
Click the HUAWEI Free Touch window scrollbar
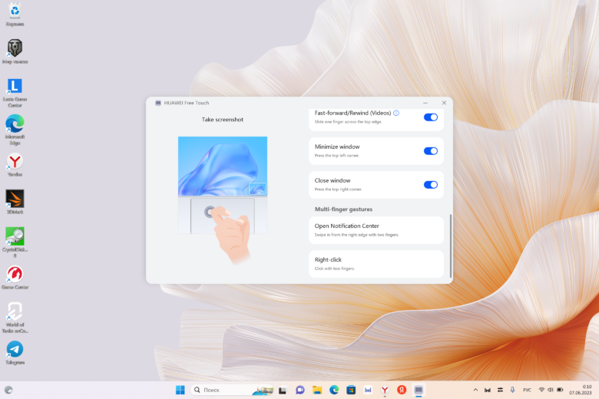451,246
